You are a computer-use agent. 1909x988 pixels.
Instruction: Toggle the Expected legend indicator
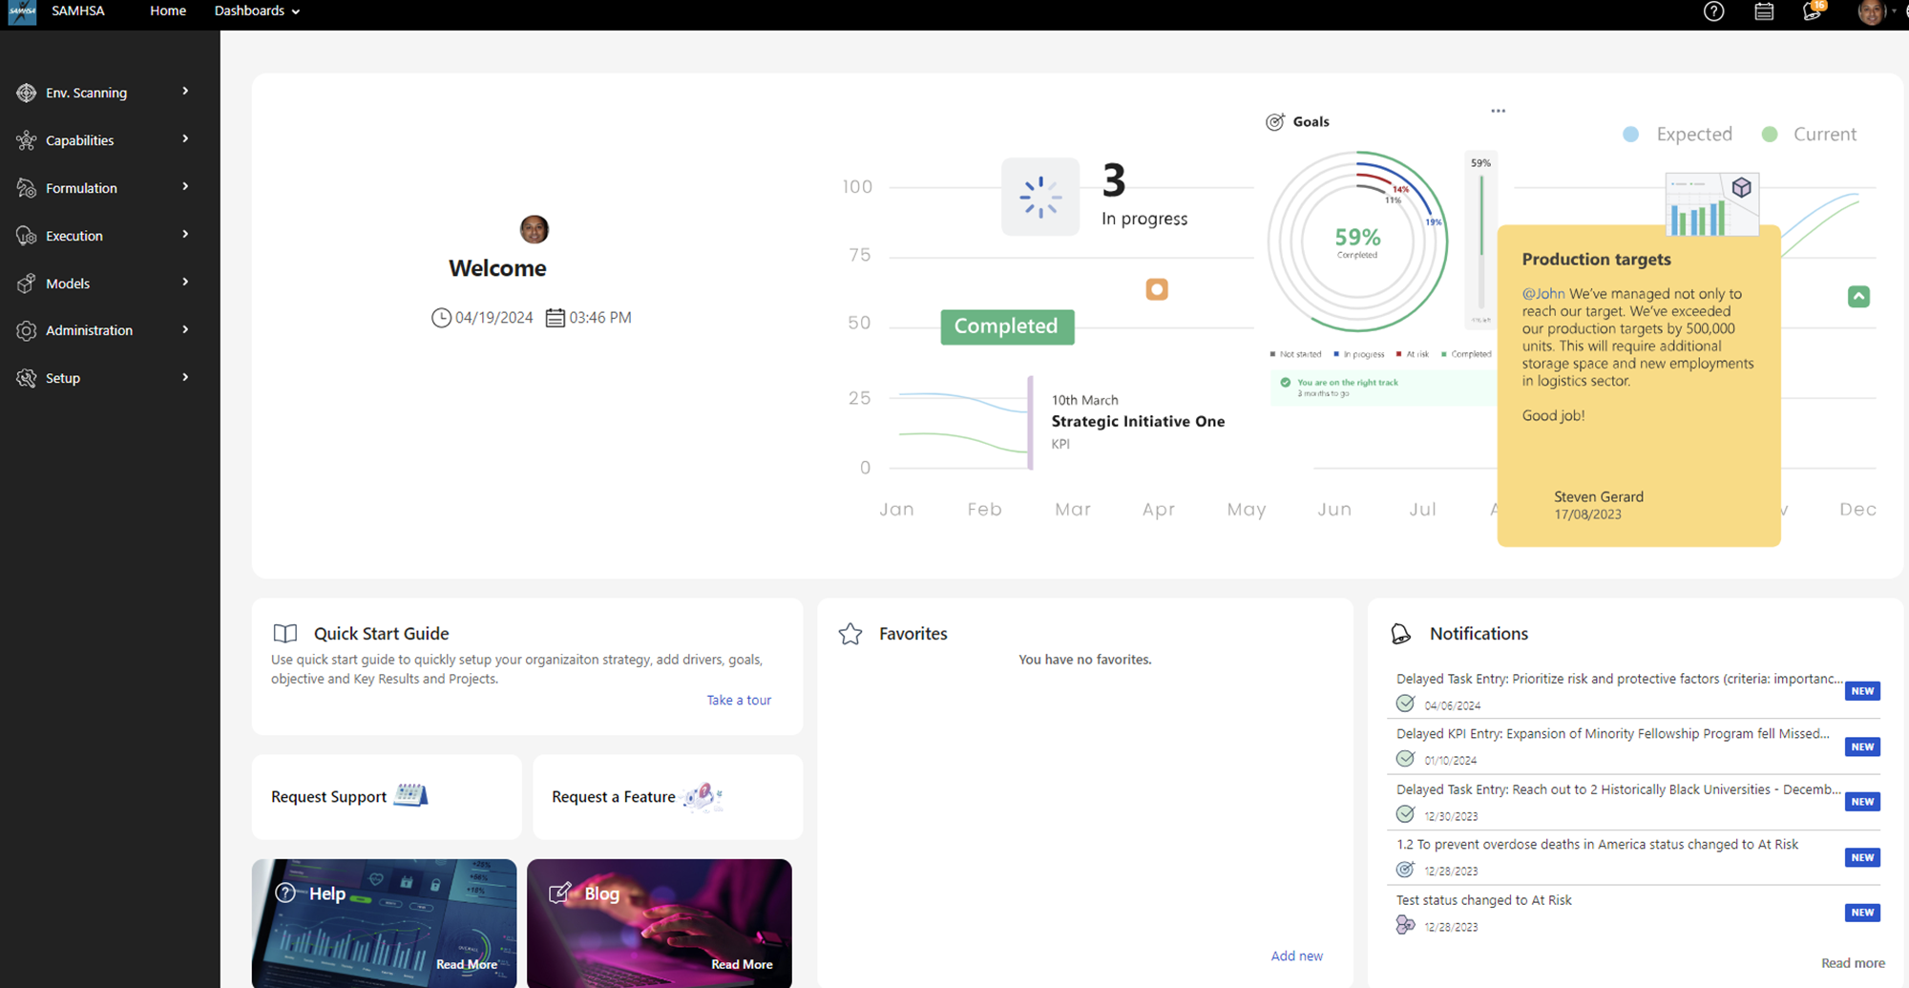click(x=1629, y=134)
